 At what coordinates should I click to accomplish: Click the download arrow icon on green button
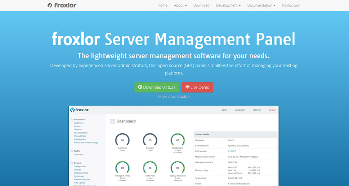[140, 87]
